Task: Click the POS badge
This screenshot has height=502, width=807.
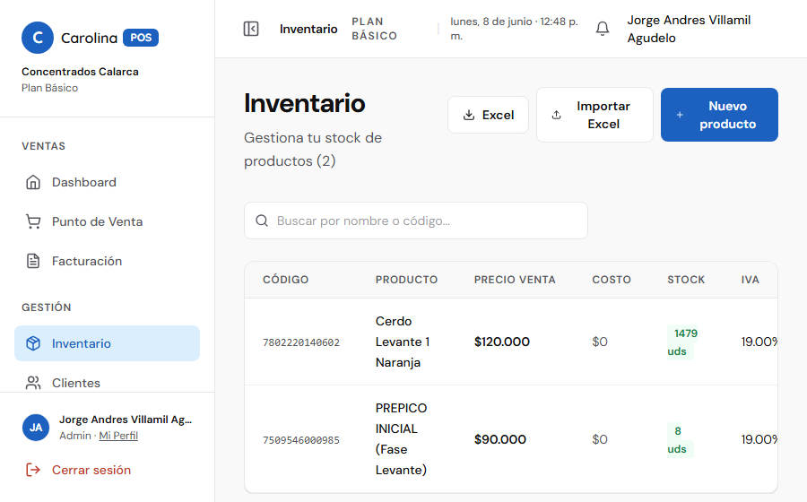Action: coord(141,38)
